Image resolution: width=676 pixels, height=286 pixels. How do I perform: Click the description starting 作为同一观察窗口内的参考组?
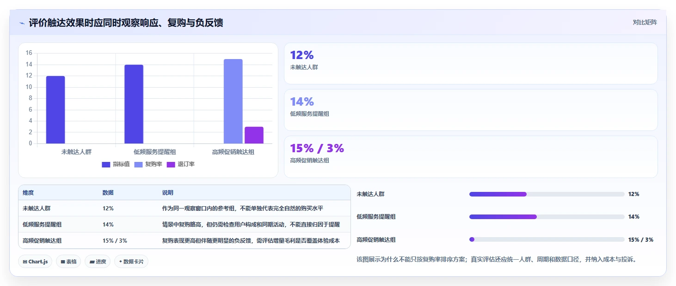[242, 208]
